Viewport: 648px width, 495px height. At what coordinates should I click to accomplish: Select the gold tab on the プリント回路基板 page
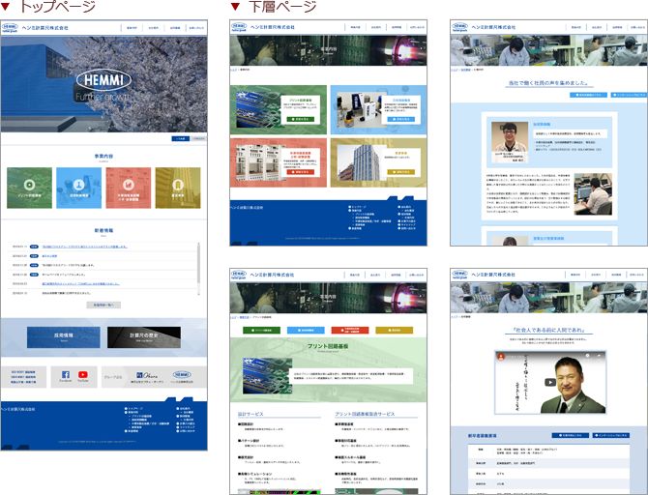(395, 330)
